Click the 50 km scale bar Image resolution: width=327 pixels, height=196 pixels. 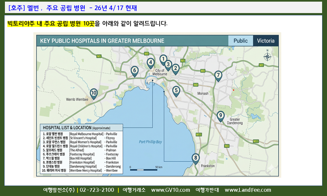pos(144,169)
